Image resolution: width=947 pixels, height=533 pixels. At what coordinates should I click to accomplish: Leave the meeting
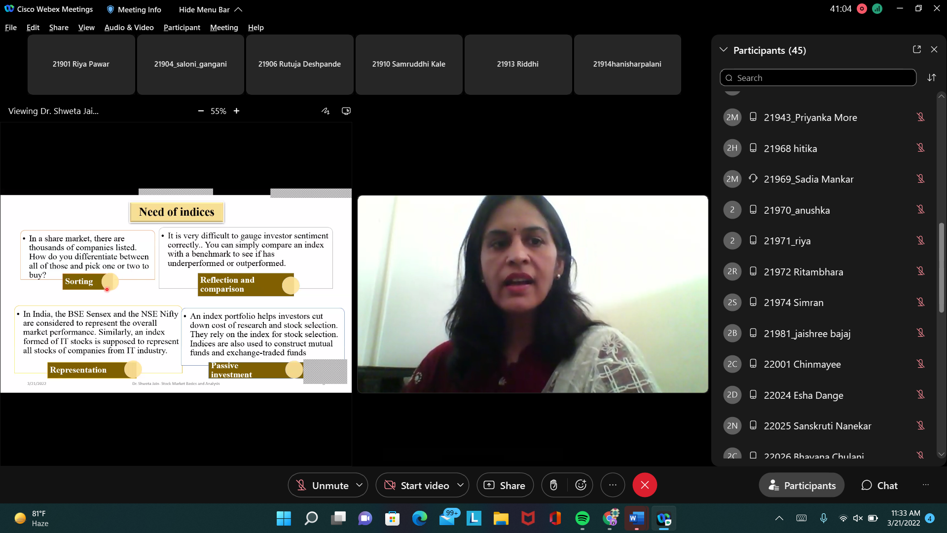point(645,485)
